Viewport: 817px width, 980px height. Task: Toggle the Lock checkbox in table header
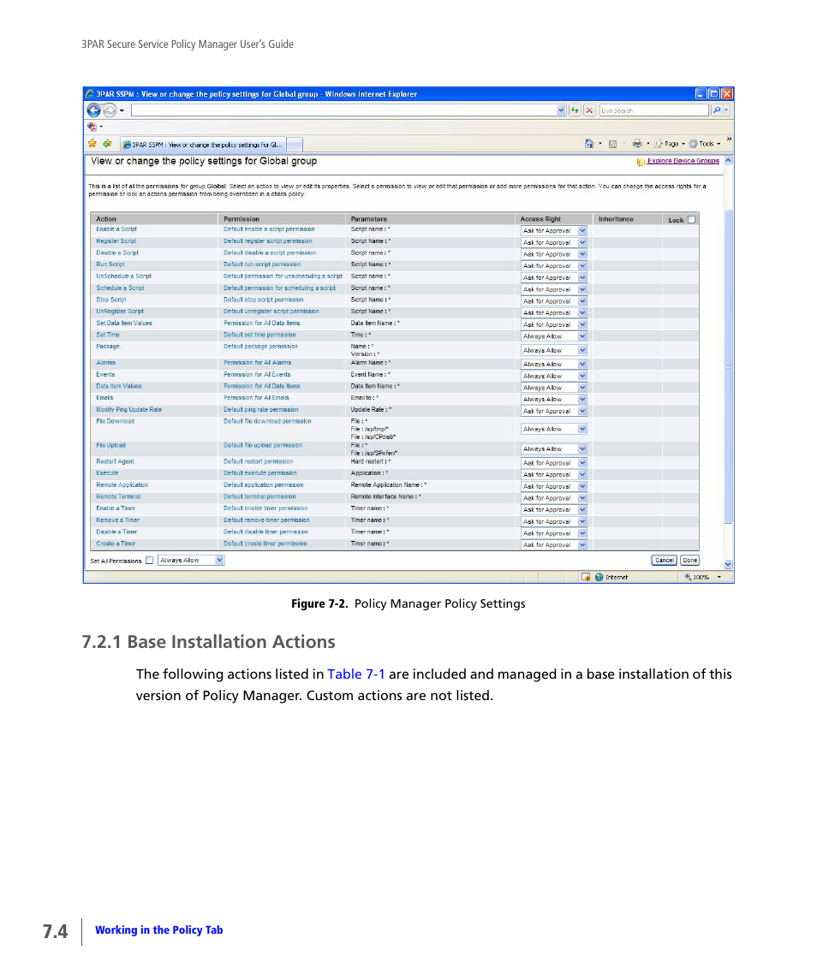tap(691, 219)
